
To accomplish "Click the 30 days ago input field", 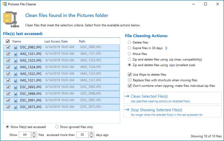I will click(82, 135).
